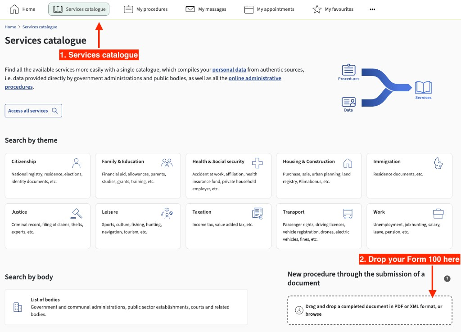Open the List of bodies title

[45, 300]
